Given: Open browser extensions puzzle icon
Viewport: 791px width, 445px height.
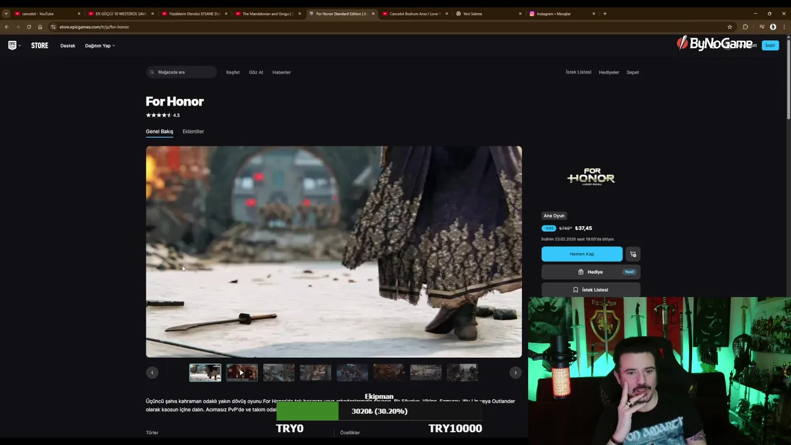Looking at the screenshot, I should click(745, 27).
